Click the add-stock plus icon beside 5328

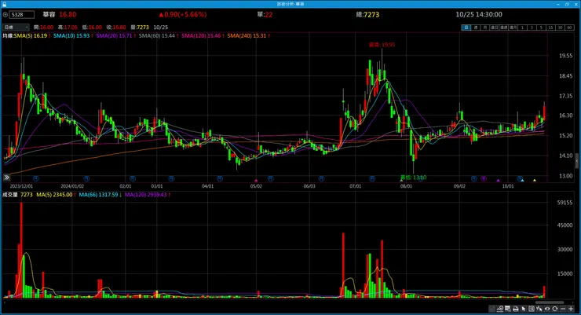pos(5,15)
